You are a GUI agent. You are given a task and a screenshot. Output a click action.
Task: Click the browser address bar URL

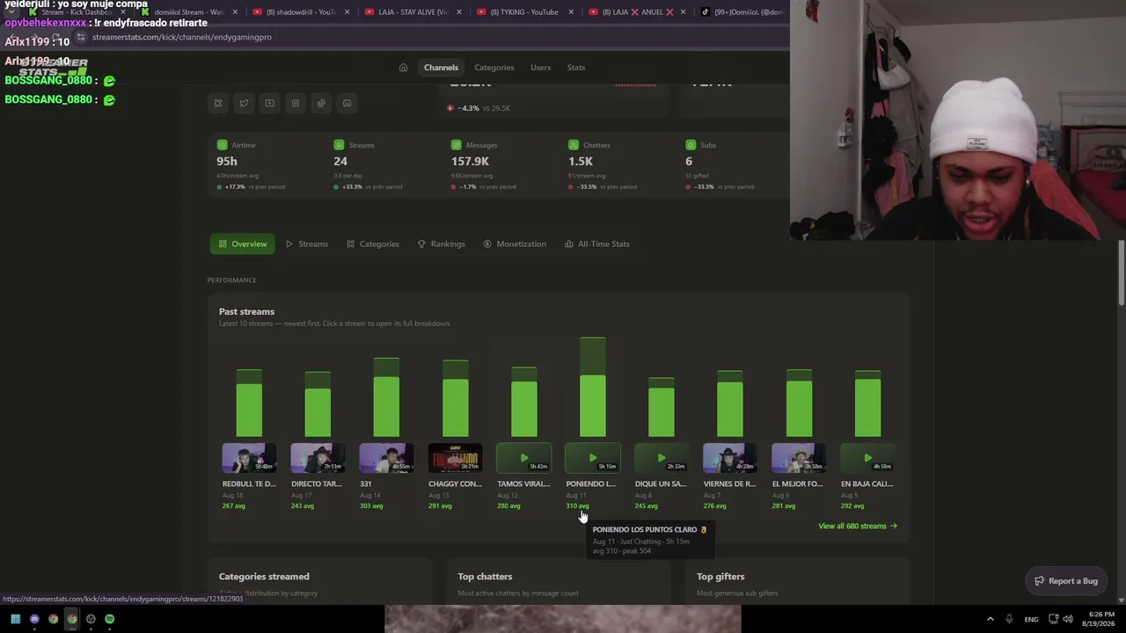click(x=181, y=37)
